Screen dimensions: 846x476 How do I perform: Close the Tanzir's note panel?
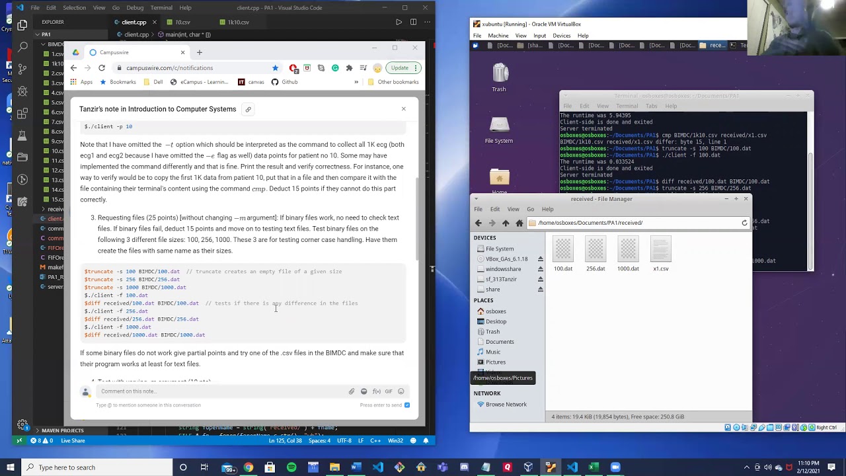(x=403, y=109)
